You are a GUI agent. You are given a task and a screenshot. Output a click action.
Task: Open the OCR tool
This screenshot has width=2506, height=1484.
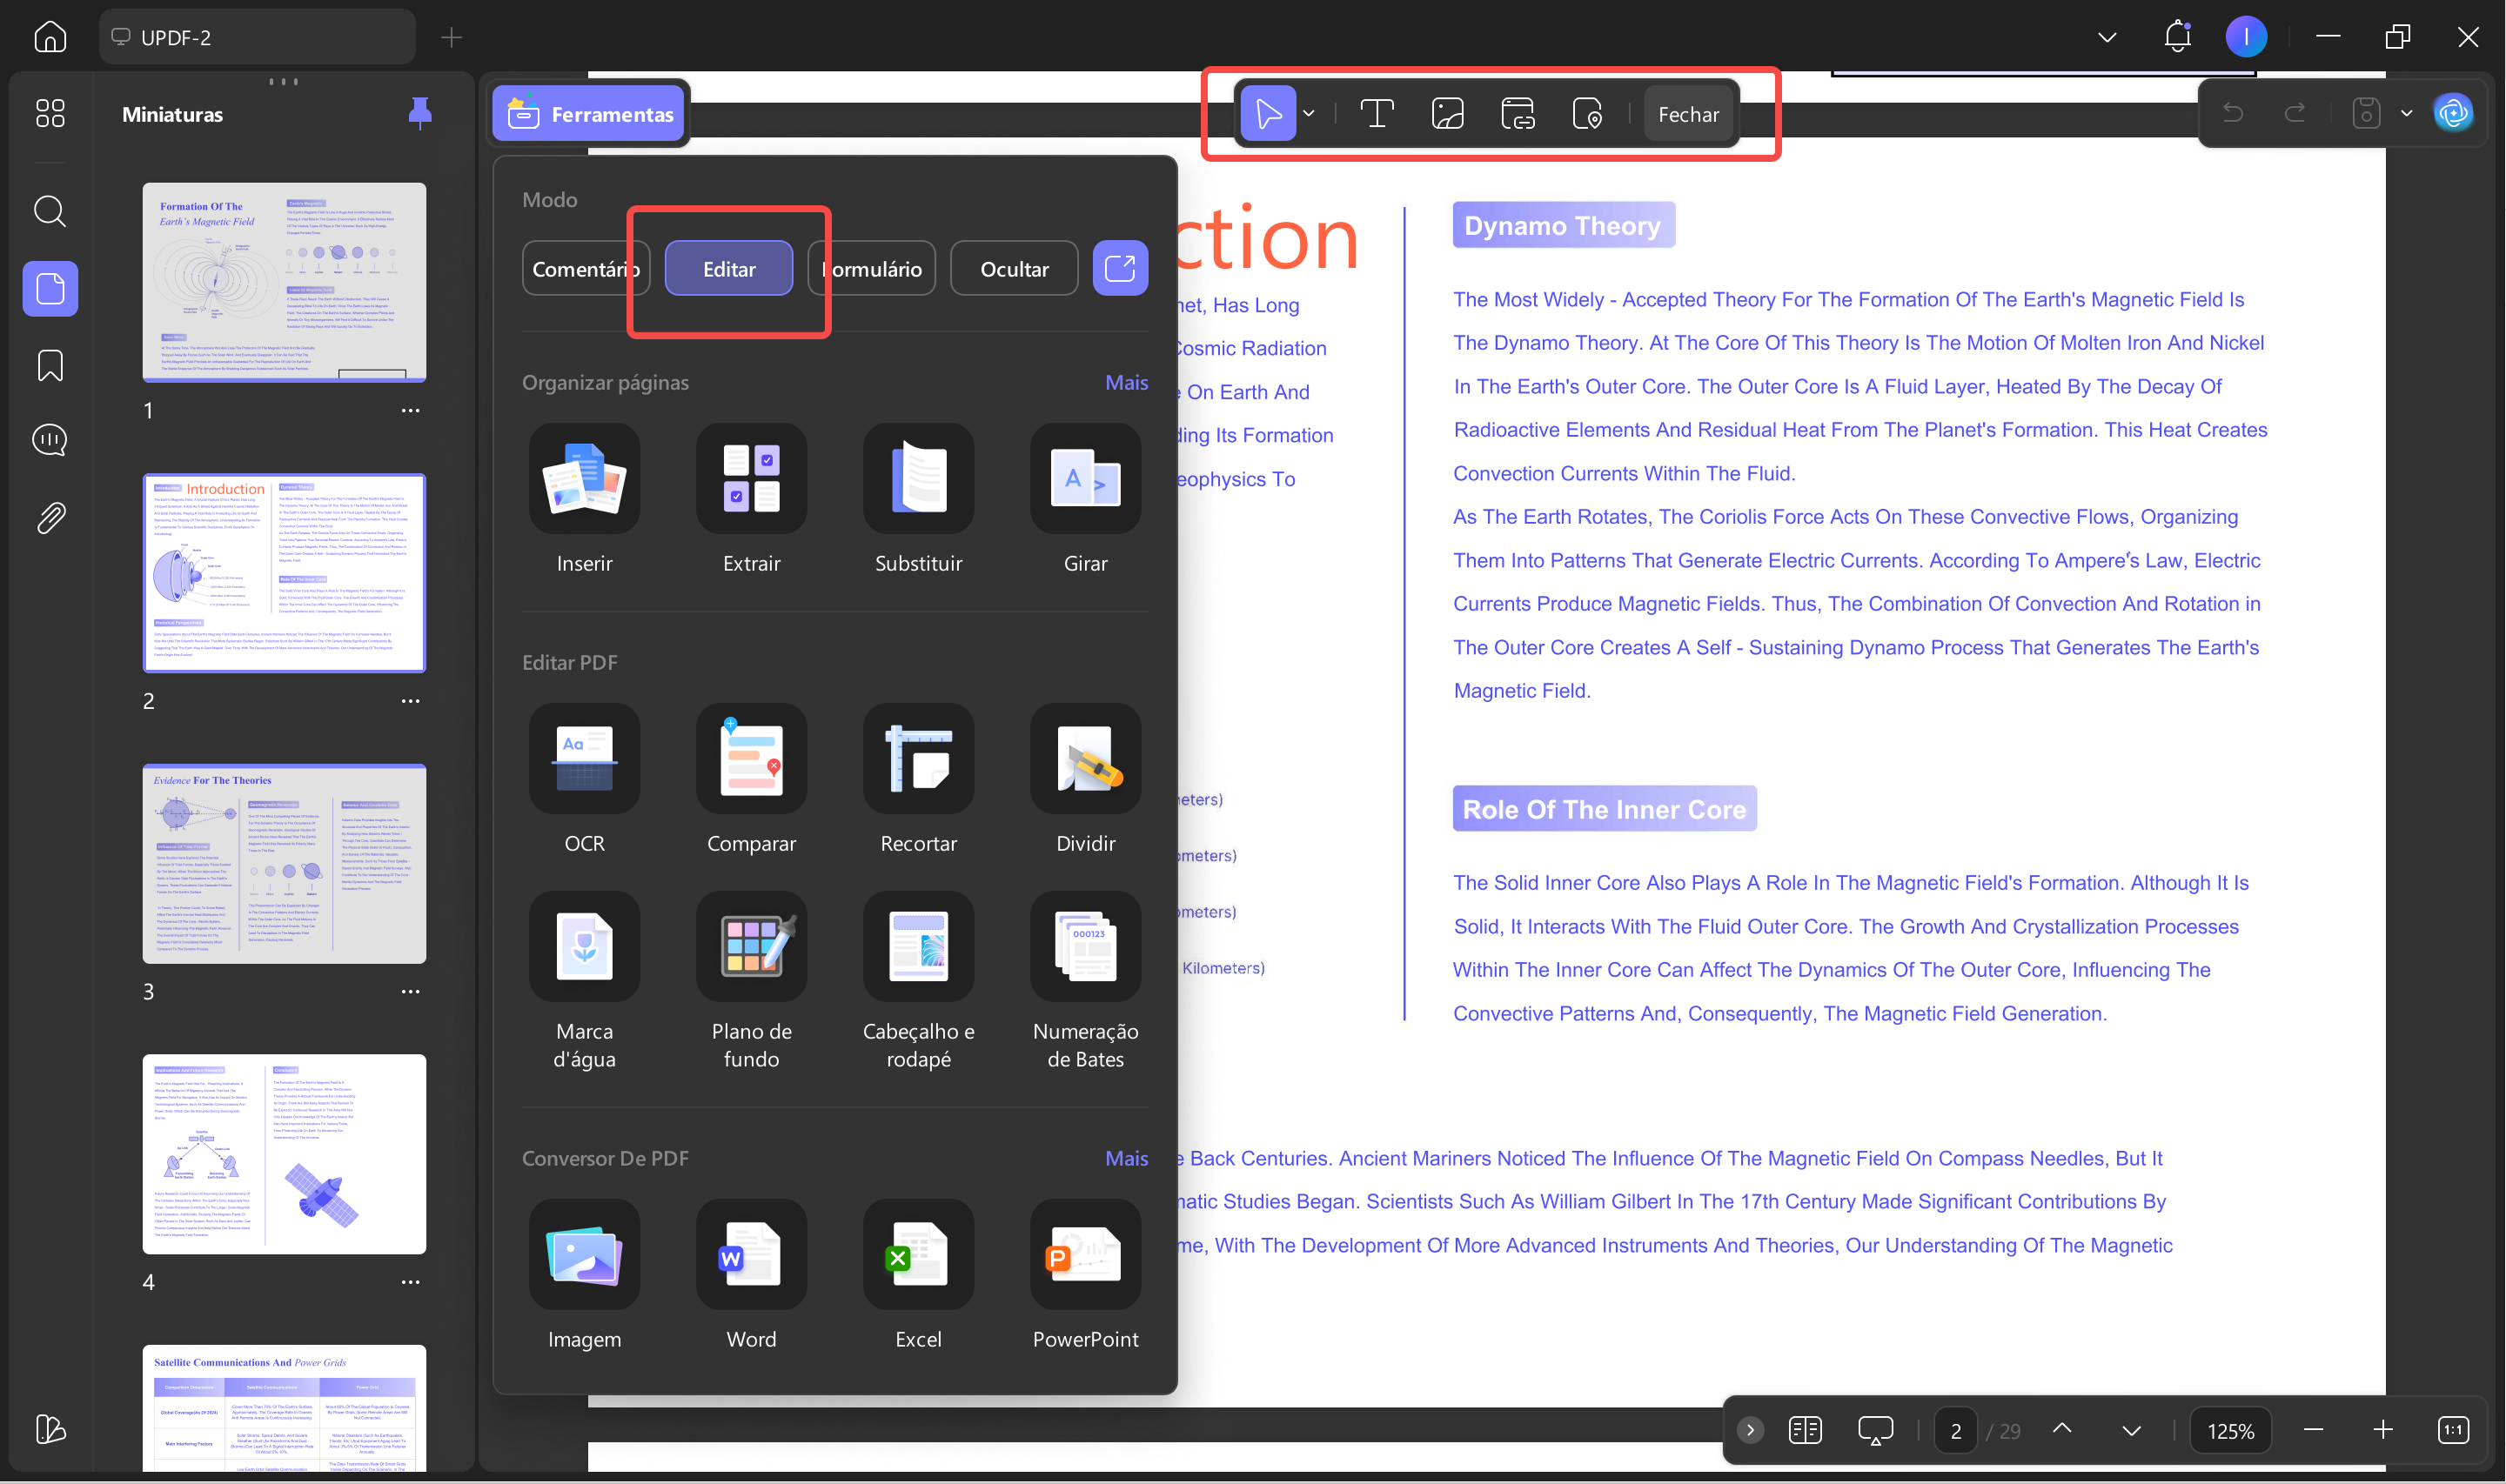pos(584,759)
